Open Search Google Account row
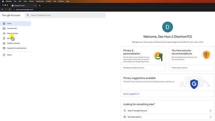Screen dimensions: 215x121 [167, 111]
